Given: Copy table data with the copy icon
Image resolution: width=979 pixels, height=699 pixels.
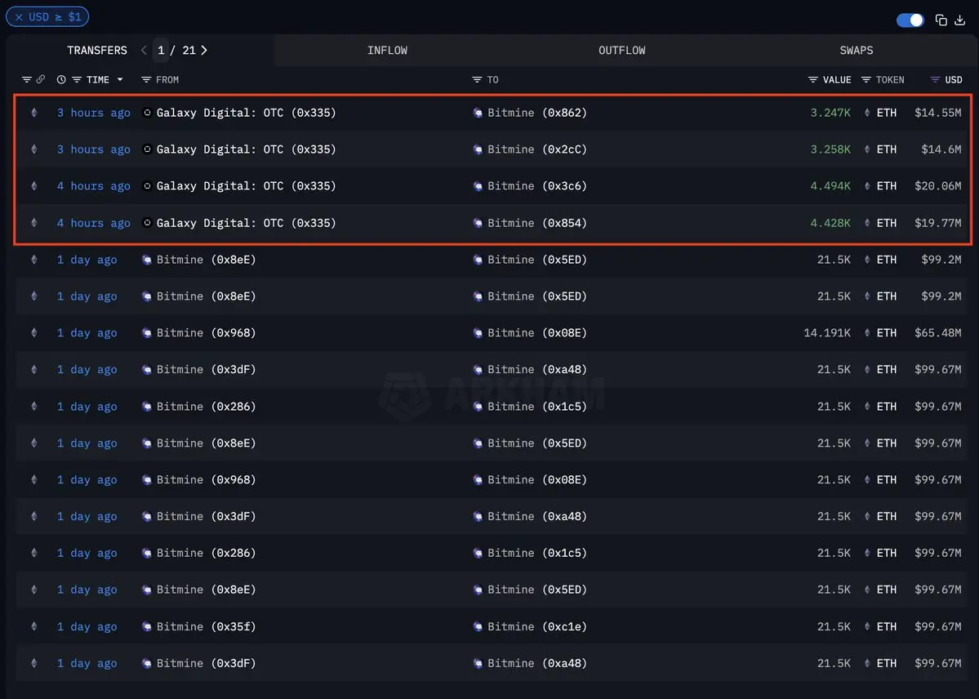Looking at the screenshot, I should pyautogui.click(x=941, y=20).
